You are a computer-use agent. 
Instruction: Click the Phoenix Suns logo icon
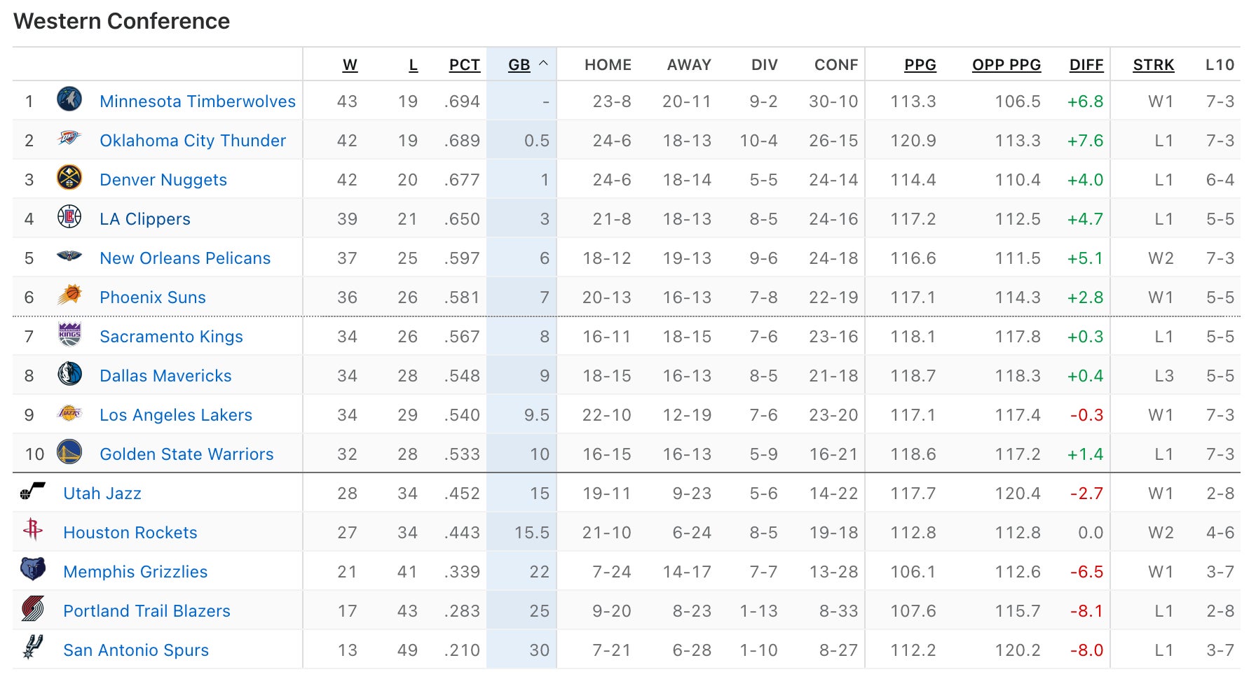pos(69,295)
